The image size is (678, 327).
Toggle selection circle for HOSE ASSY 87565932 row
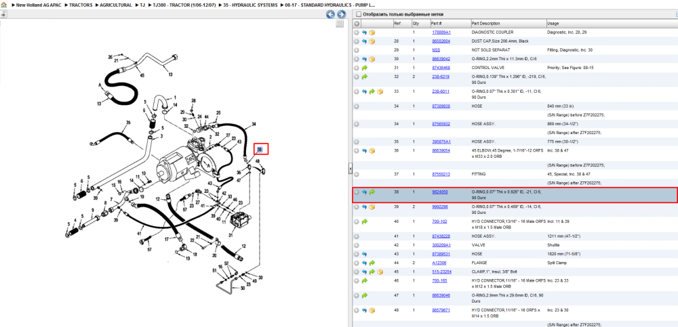(357, 124)
